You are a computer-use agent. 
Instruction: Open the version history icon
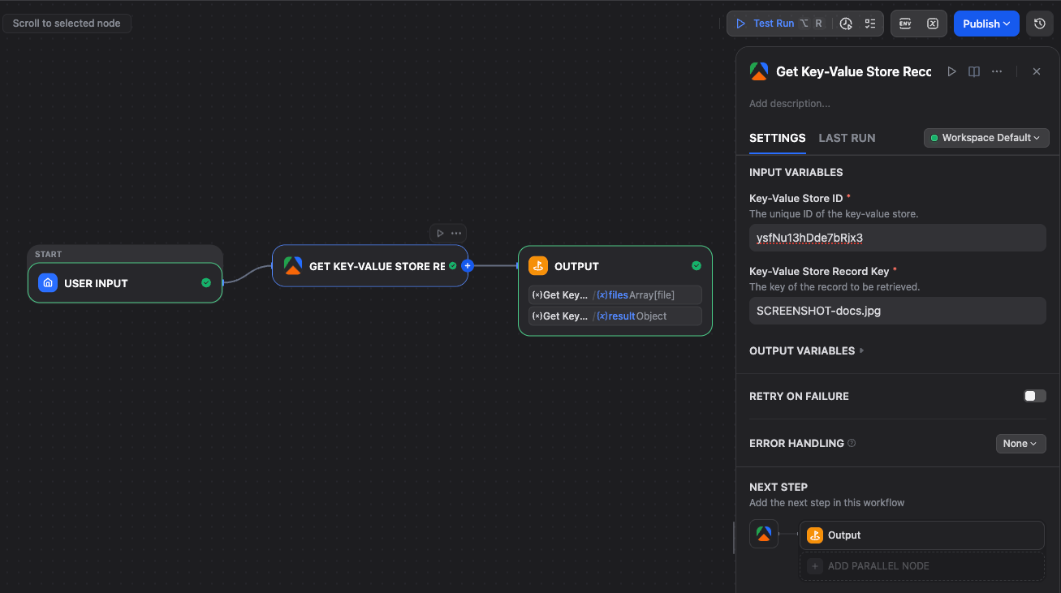1040,24
